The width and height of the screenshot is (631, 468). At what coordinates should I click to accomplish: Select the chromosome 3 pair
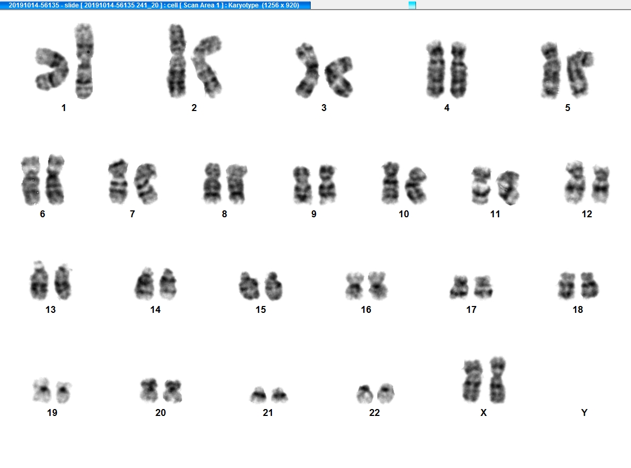(x=325, y=70)
